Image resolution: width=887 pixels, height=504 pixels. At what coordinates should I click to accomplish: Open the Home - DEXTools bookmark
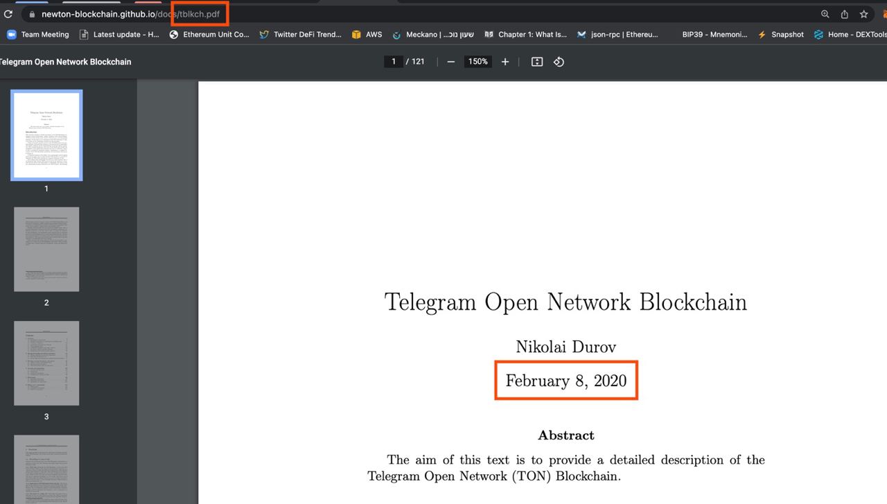point(850,34)
